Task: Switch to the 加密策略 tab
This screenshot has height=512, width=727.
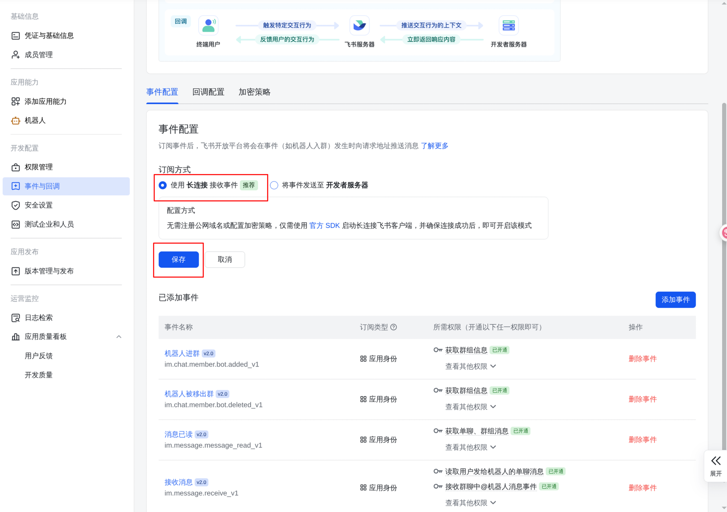Action: tap(255, 92)
